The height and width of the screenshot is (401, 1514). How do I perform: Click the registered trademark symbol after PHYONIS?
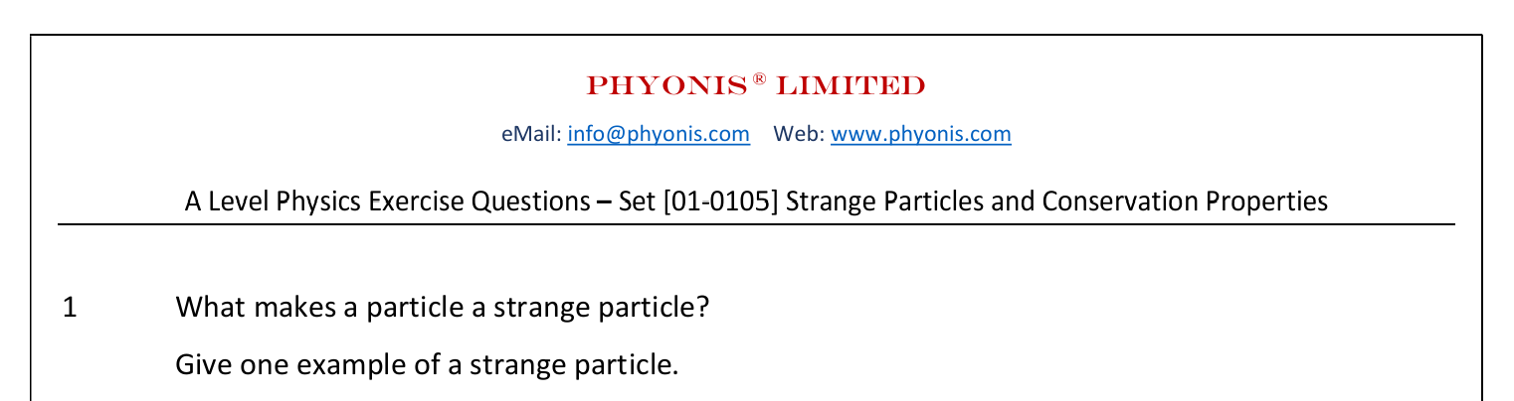(x=759, y=79)
